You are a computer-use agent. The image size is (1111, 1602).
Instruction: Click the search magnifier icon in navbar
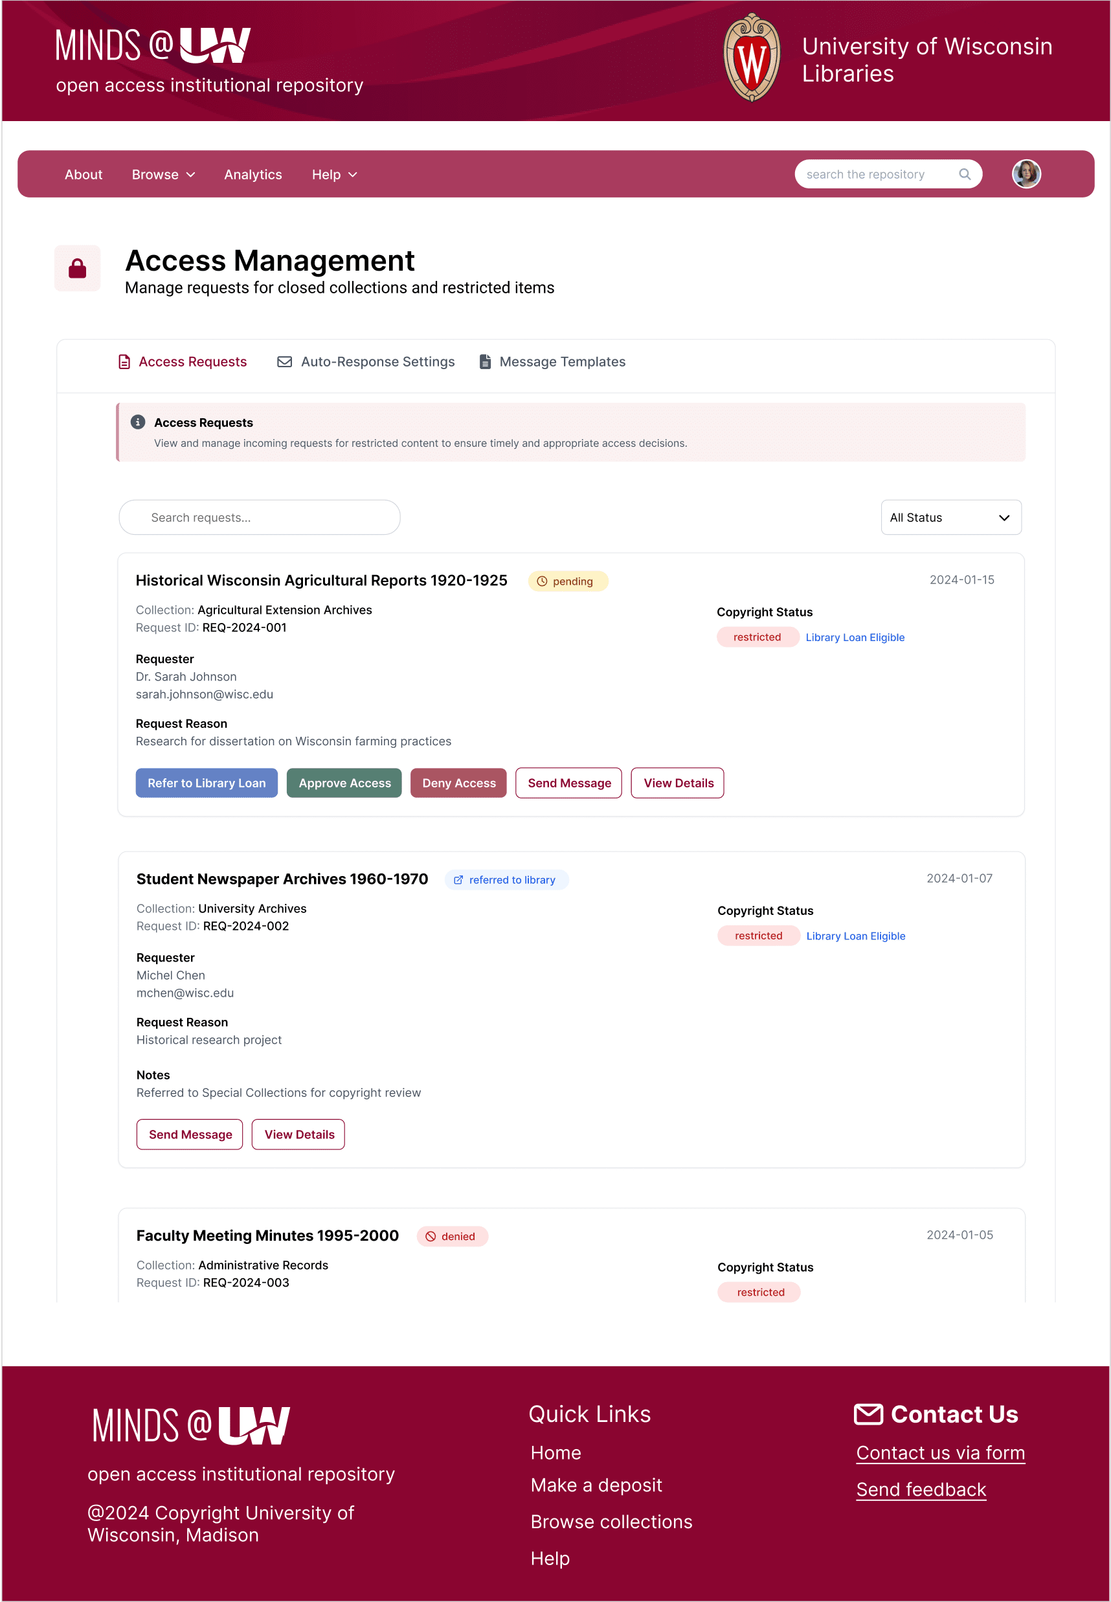coord(964,174)
